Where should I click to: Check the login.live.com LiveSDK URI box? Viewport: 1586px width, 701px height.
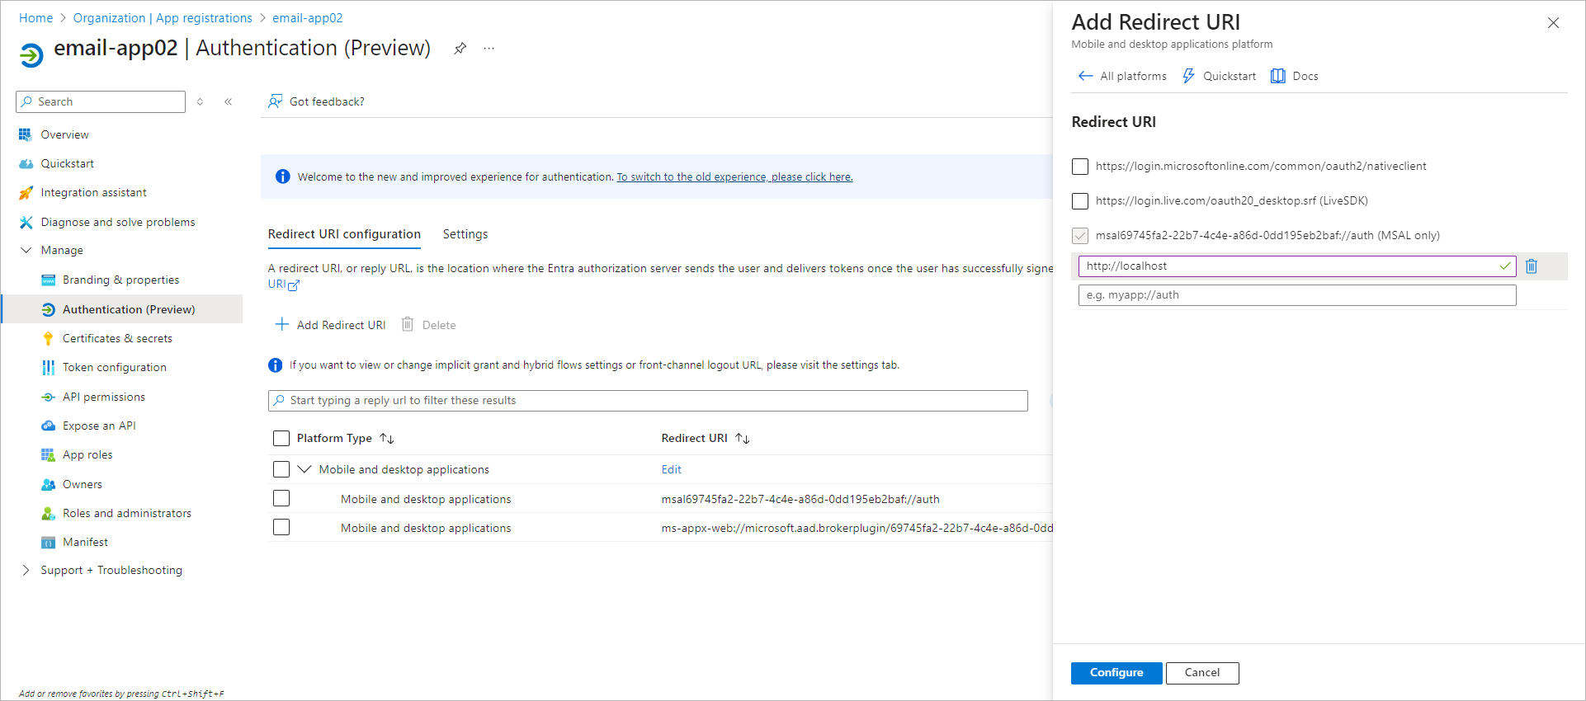[x=1080, y=201]
